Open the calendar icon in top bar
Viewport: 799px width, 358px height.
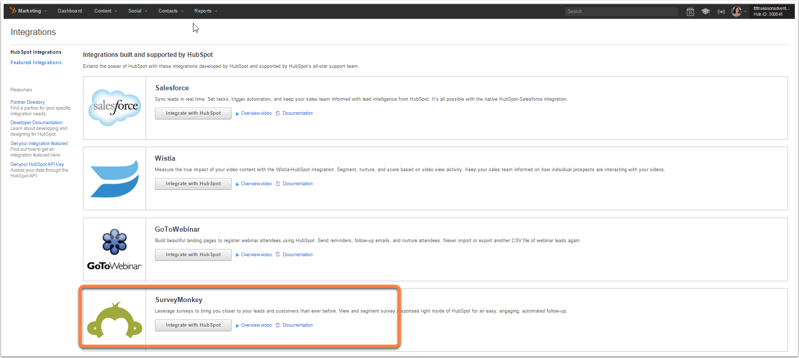point(690,11)
